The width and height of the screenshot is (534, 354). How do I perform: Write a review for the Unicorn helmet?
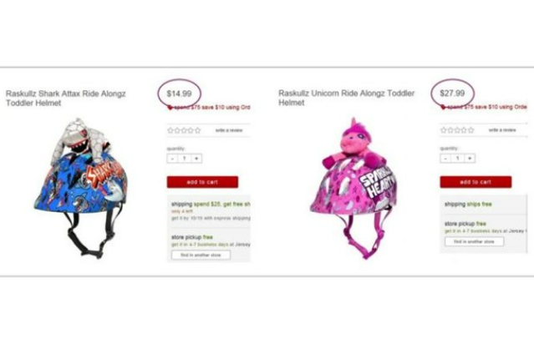502,130
